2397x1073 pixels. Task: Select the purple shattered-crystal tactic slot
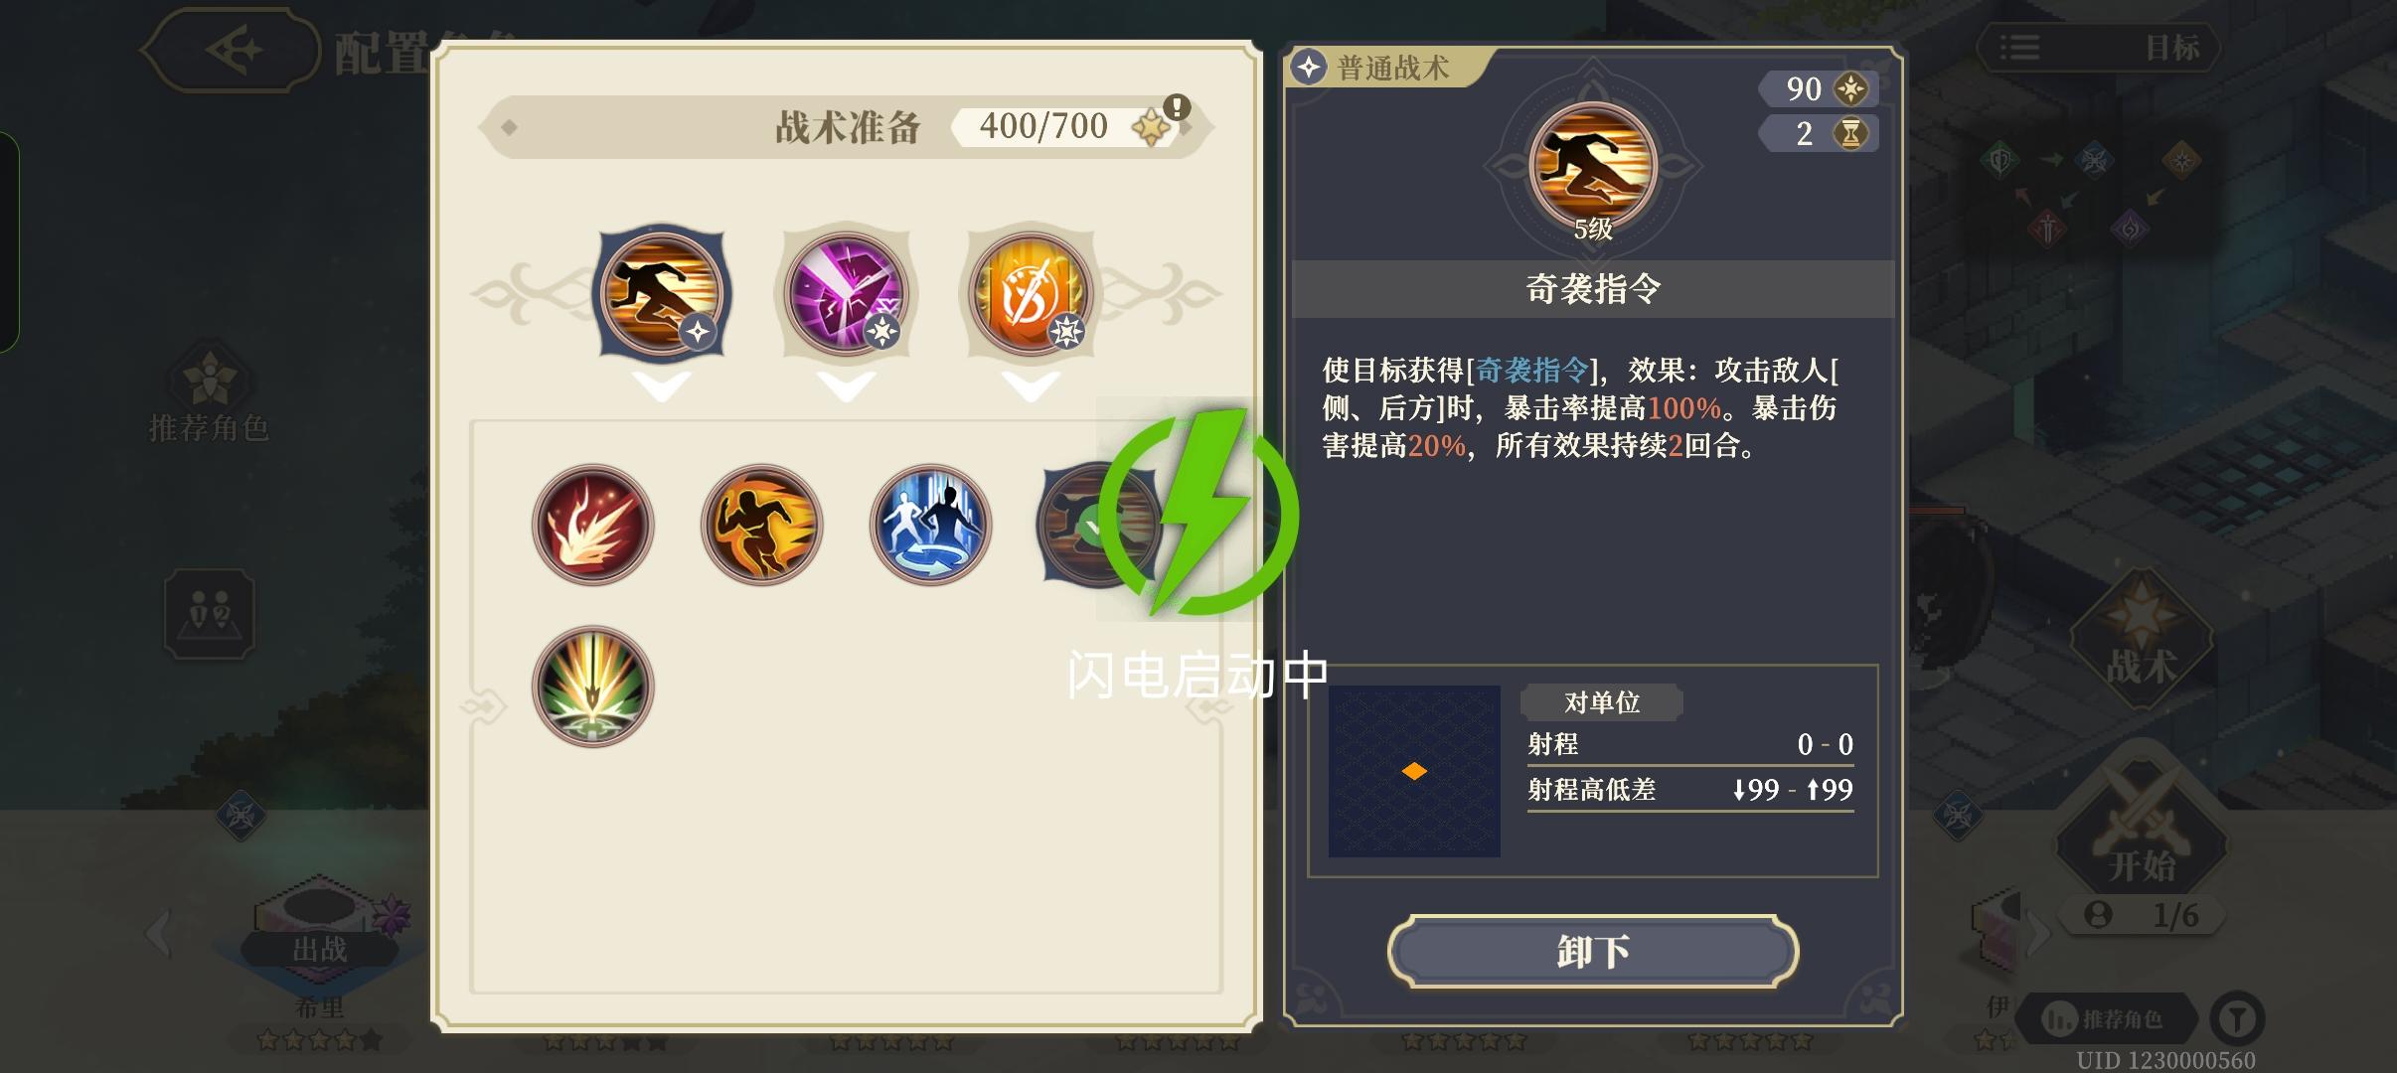pos(846,294)
